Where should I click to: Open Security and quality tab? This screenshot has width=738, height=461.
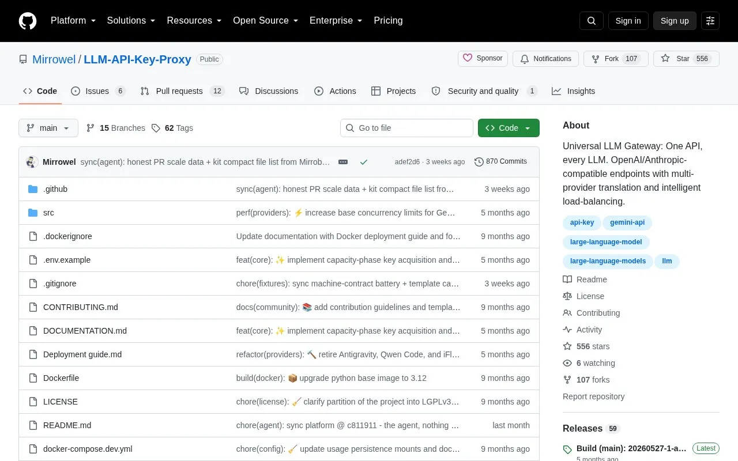click(484, 91)
